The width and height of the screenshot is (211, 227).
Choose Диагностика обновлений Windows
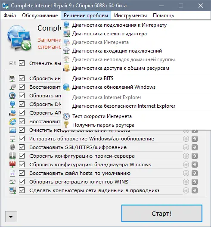tap(136, 87)
